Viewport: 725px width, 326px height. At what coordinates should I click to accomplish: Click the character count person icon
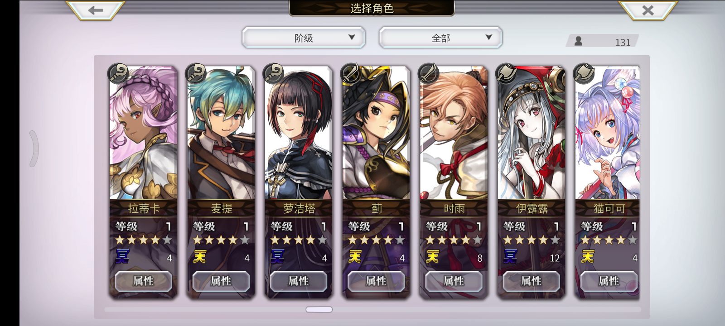click(x=578, y=41)
